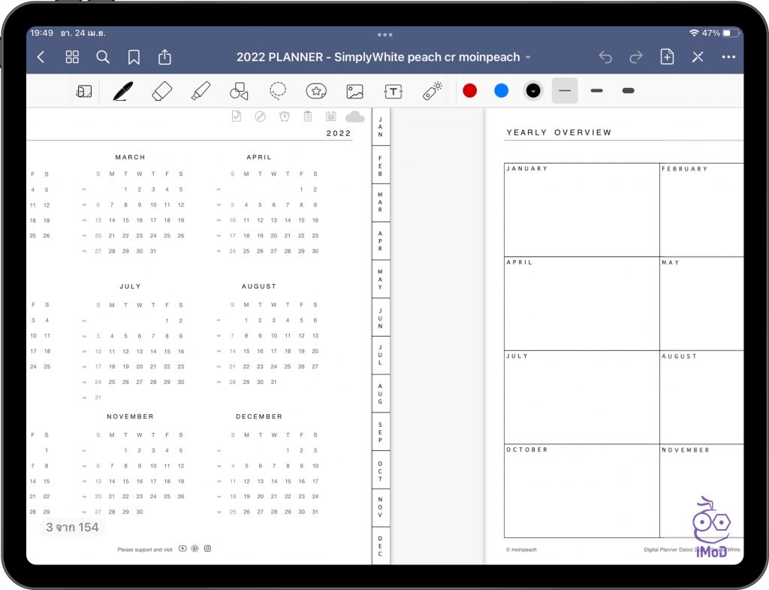Select the Eraser tool
Viewport: 769px width, 590px height.
pos(161,91)
